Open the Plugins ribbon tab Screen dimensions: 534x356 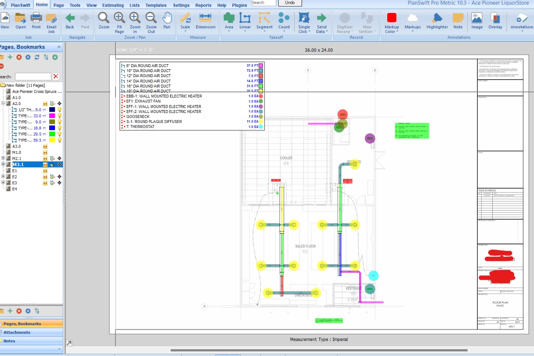point(239,5)
